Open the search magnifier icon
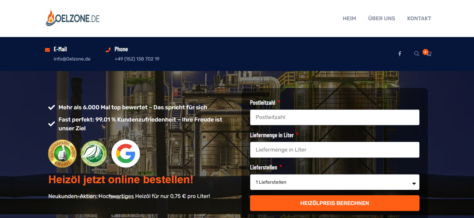The image size is (474, 218). 416,54
